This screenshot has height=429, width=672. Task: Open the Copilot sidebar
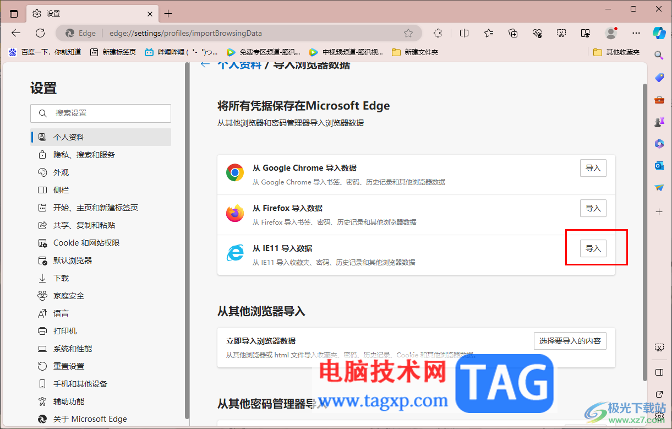(659, 33)
